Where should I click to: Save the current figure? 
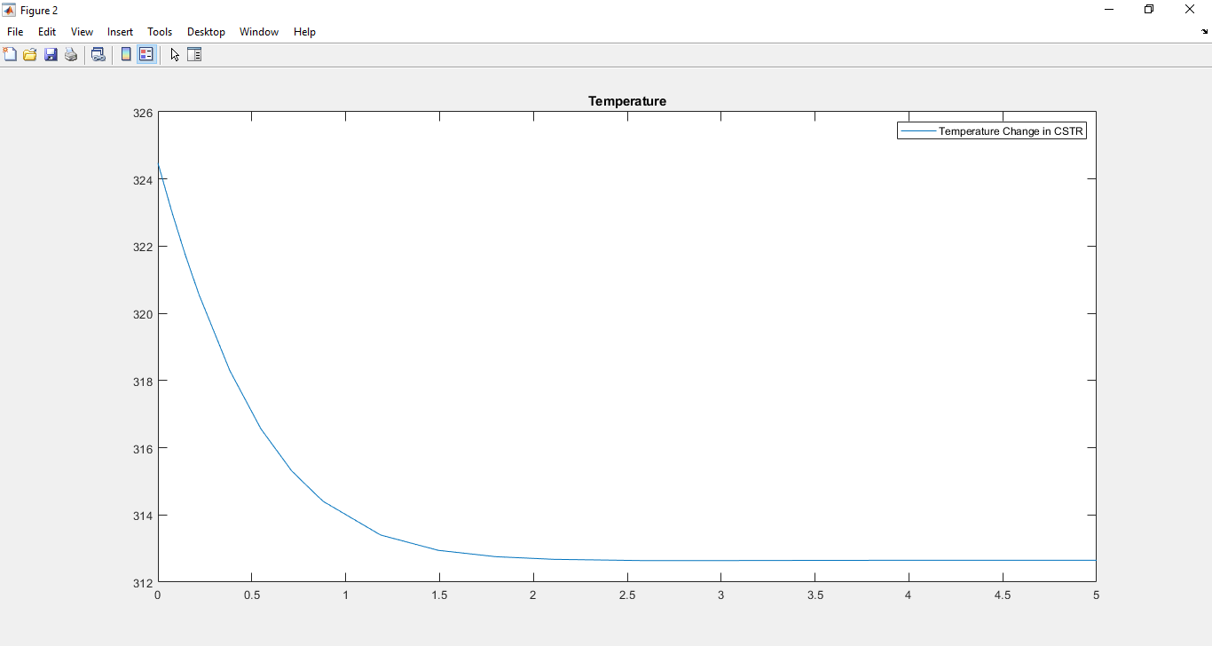tap(50, 54)
